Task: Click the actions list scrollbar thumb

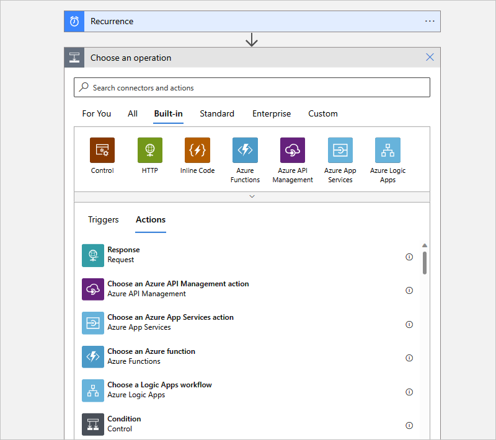Action: coord(425,263)
